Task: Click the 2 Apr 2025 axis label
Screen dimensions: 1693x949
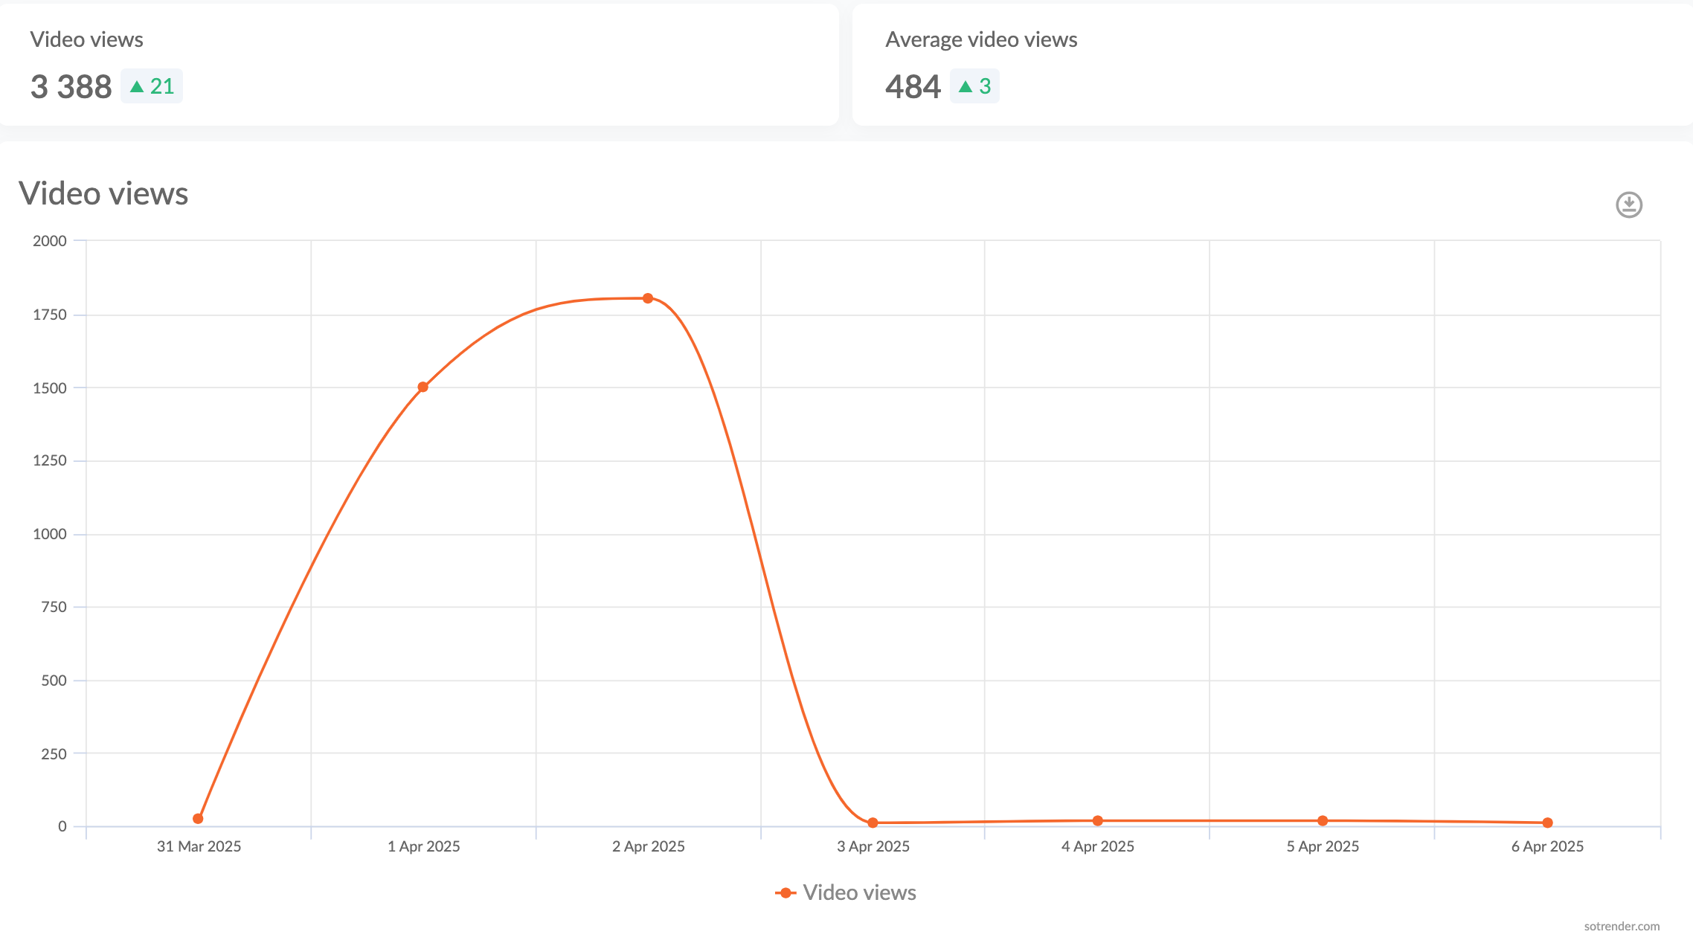Action: (x=648, y=846)
